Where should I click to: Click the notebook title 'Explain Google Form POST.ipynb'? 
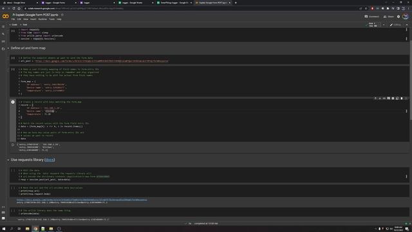(x=37, y=15)
